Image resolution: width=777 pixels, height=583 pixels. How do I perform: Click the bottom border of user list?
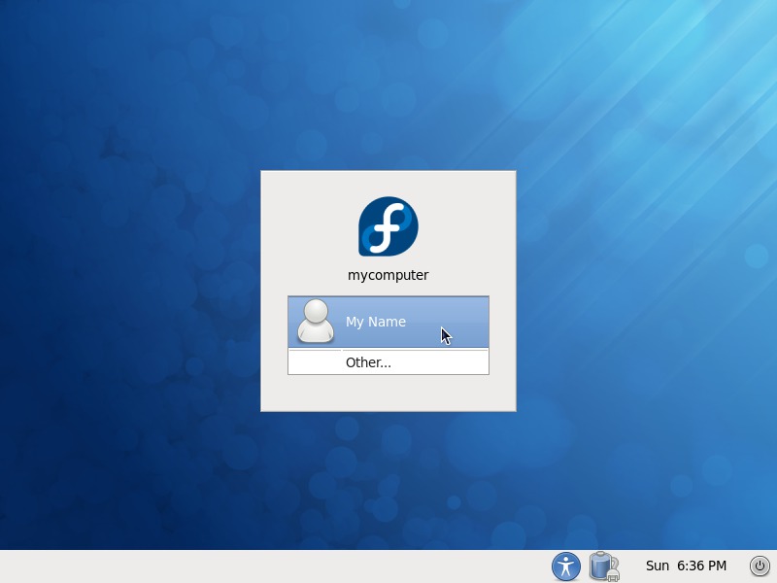[388, 374]
